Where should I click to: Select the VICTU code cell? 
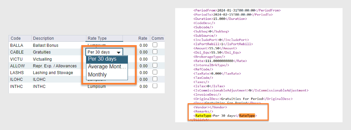[17, 59]
